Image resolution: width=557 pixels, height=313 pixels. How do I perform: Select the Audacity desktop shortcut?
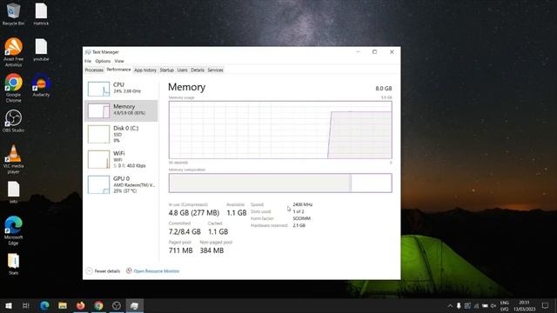point(41,85)
